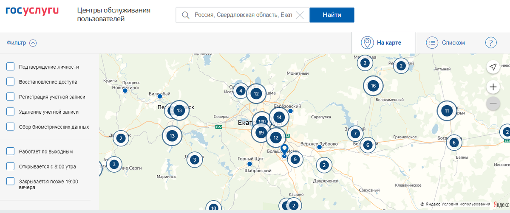Open the 6 cluster below the 7 cluster
Image resolution: width=510 pixels, height=213 pixels.
(x=368, y=145)
